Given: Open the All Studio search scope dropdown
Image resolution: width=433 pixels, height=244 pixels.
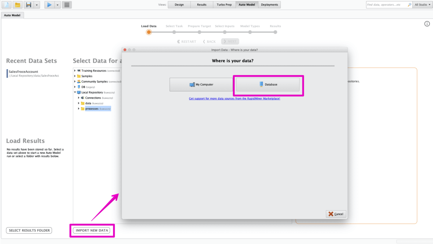Looking at the screenshot, I should point(423,5).
